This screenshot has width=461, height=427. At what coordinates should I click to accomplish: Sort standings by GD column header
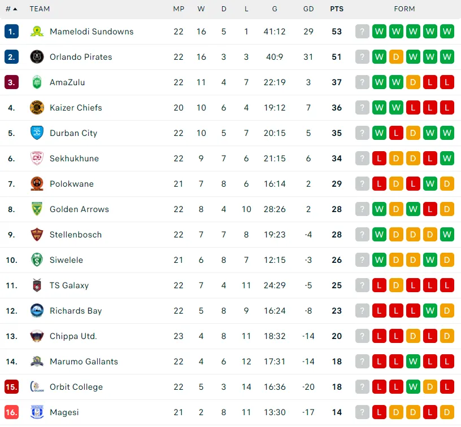pyautogui.click(x=308, y=9)
